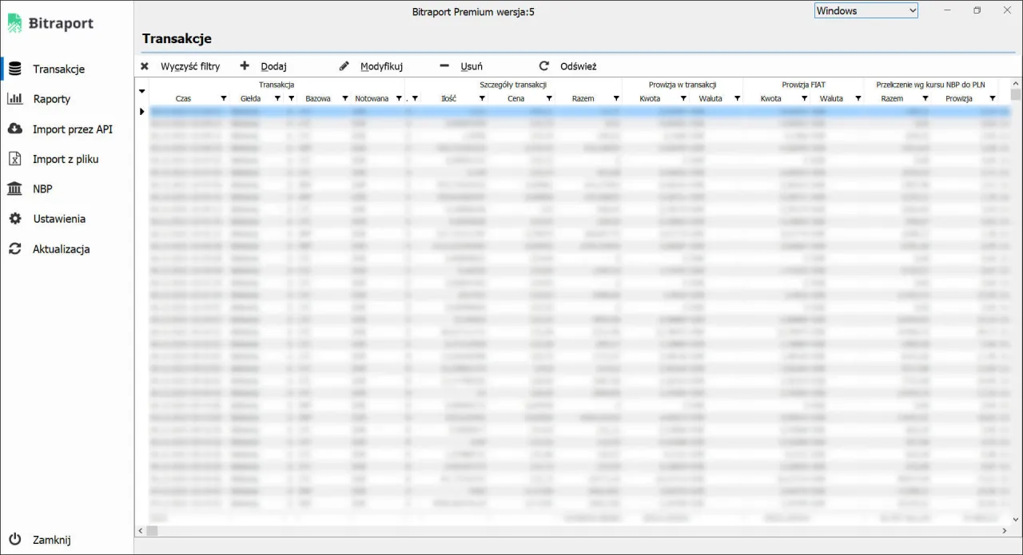Click the Import przez API cloud icon
The image size is (1023, 555).
coord(15,129)
